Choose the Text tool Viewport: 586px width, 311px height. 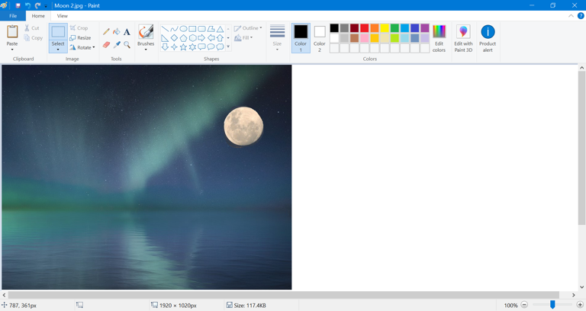pyautogui.click(x=127, y=32)
